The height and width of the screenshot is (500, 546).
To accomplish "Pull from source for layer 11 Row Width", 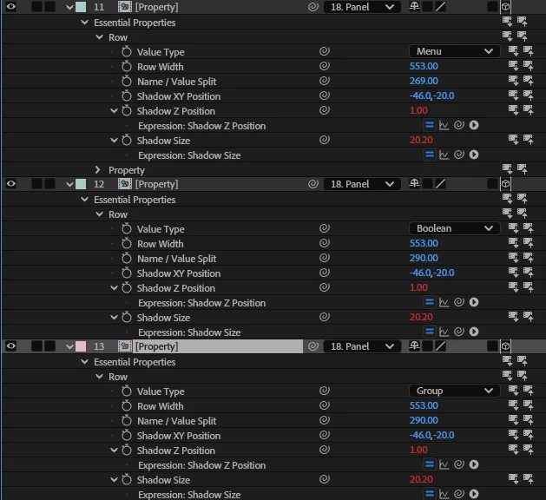I will pyautogui.click(x=513, y=66).
